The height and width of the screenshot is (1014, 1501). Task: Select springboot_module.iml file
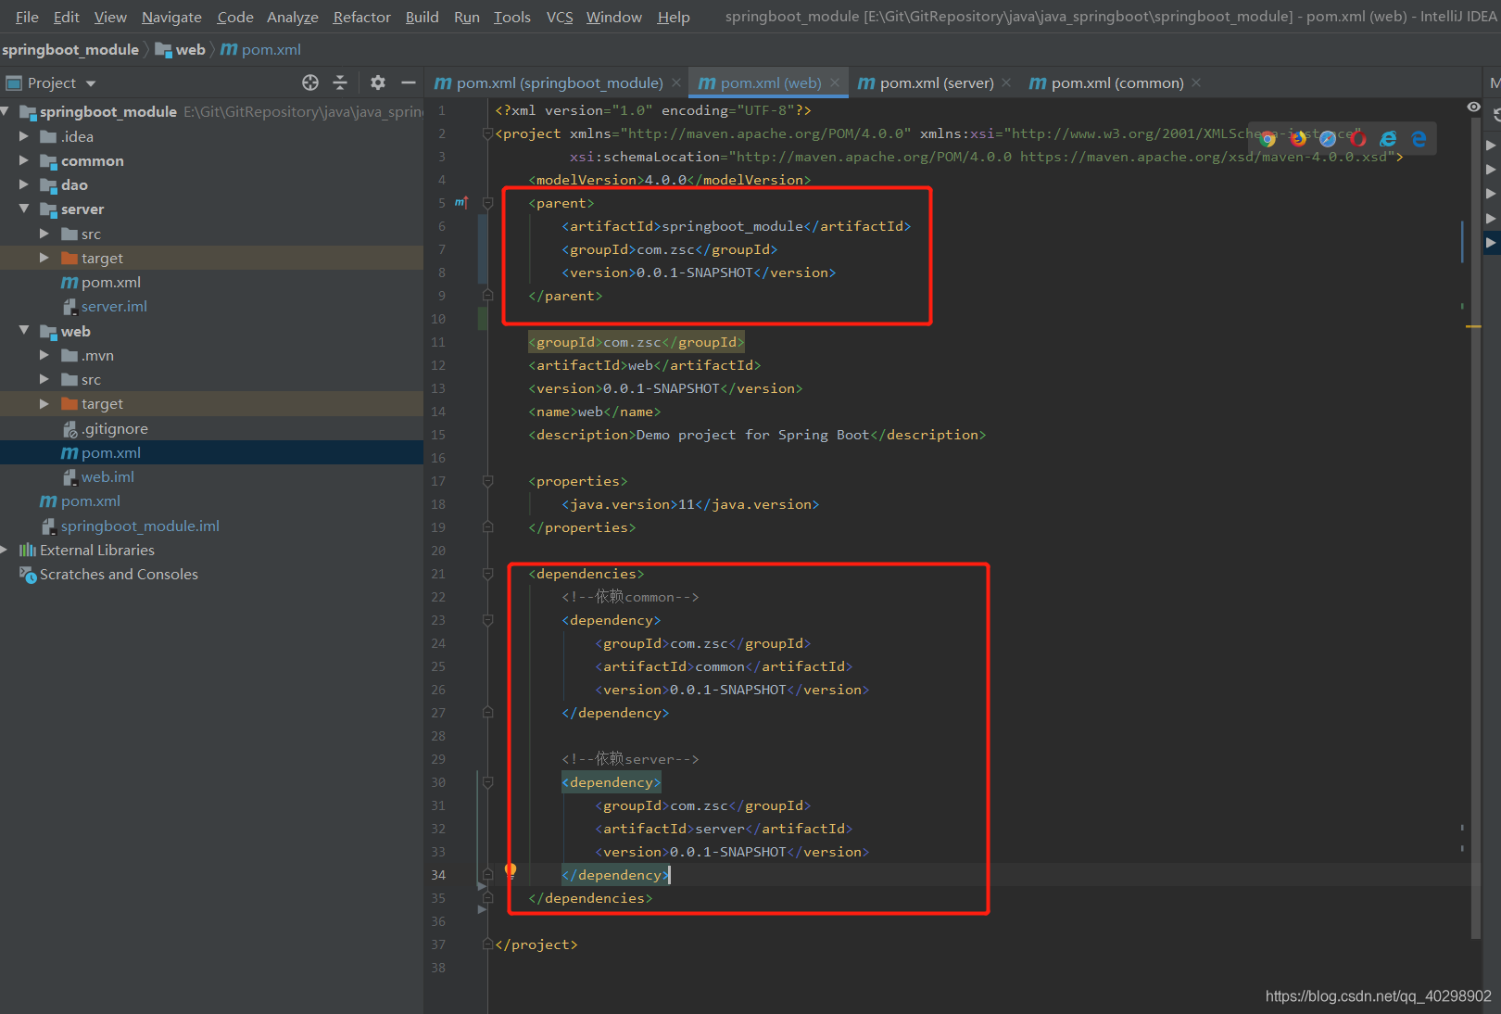[140, 526]
